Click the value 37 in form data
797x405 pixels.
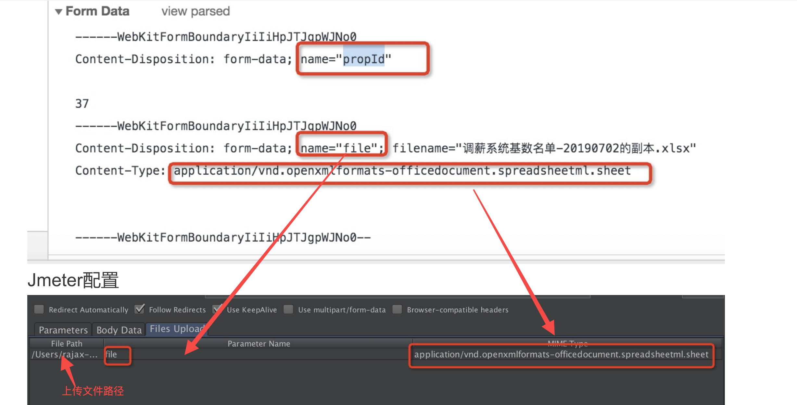(82, 104)
